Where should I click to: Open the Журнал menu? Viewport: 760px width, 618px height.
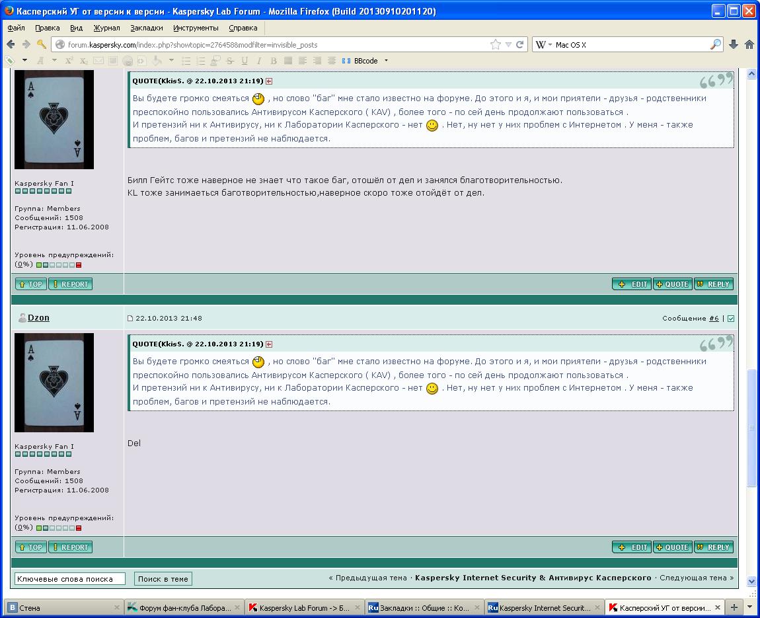[x=106, y=28]
